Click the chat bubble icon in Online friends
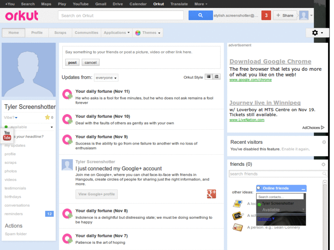 258,188
